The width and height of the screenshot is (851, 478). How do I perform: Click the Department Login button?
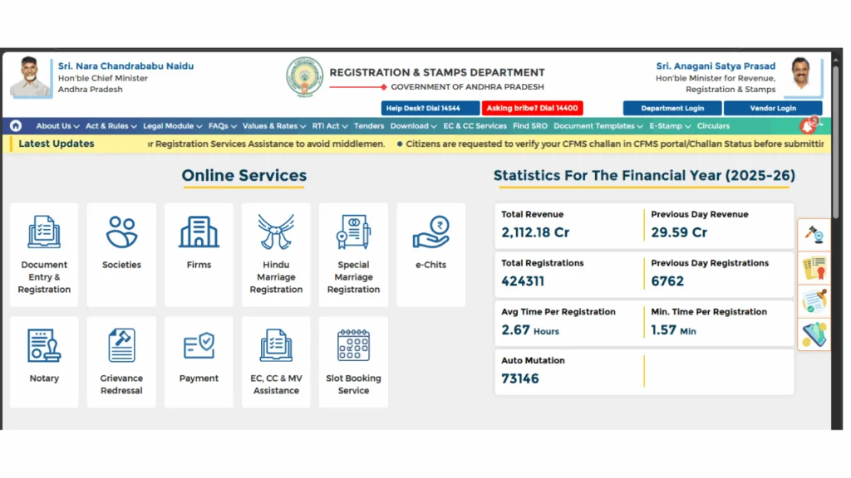pyautogui.click(x=672, y=108)
